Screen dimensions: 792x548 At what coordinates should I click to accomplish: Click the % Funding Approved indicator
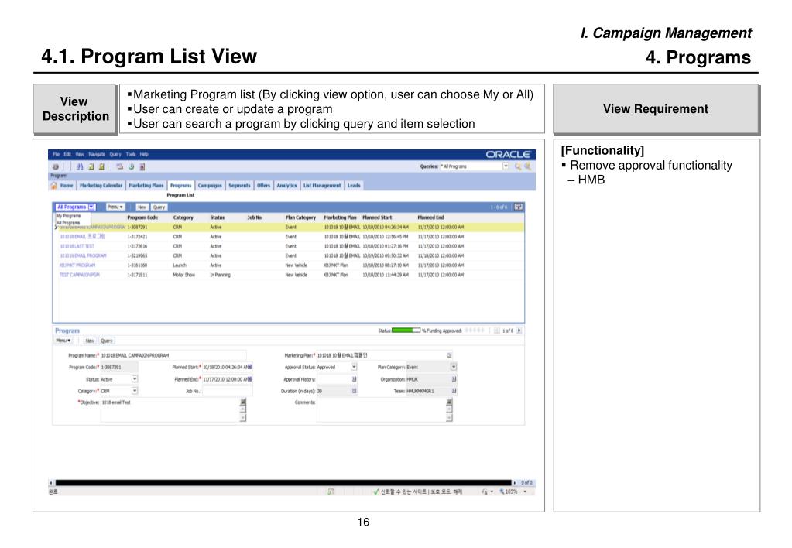pos(475,331)
